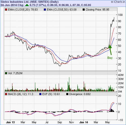
Task: Click the Jan 14 date axis label
Action: click(x=84, y=122)
